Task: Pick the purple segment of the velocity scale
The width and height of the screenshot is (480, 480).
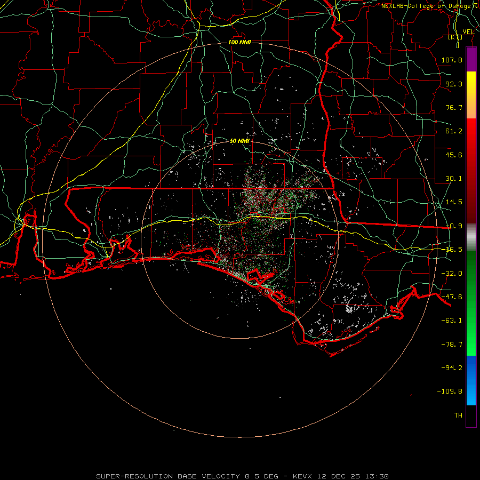Action: tap(471, 60)
